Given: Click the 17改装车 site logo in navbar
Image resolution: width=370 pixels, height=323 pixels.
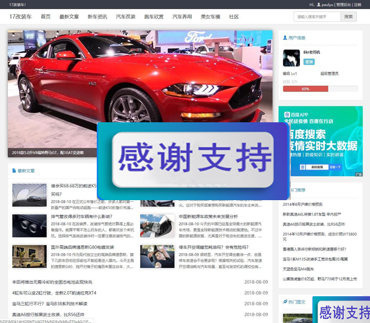Looking at the screenshot, I should coord(20,16).
